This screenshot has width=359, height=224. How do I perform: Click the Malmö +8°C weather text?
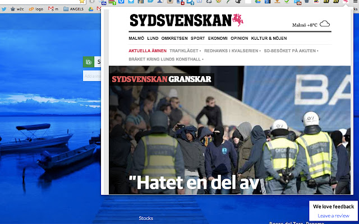305,25
